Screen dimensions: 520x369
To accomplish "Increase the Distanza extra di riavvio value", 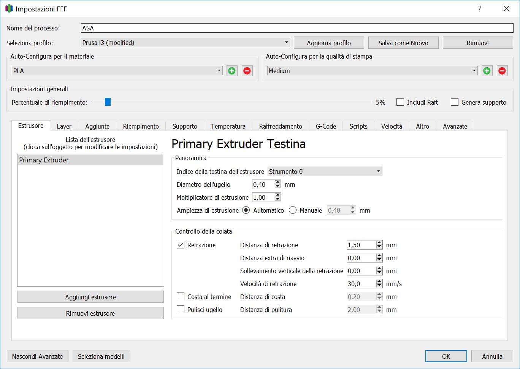I will click(x=379, y=256).
